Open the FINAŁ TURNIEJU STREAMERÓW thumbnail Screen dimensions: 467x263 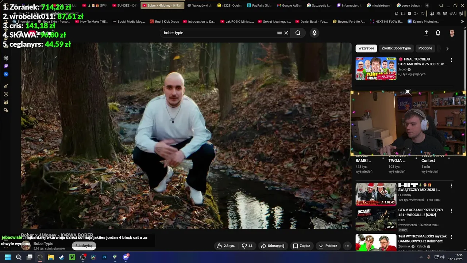pyautogui.click(x=376, y=68)
